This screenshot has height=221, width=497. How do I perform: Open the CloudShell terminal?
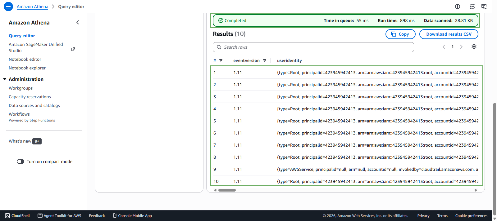coord(17,216)
